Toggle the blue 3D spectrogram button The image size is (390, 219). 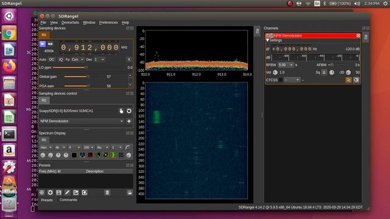pos(82,155)
